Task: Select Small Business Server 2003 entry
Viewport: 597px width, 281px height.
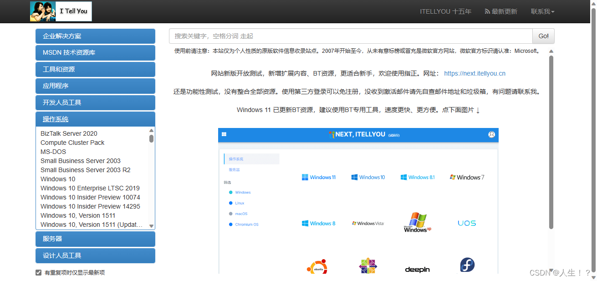Action: click(81, 161)
